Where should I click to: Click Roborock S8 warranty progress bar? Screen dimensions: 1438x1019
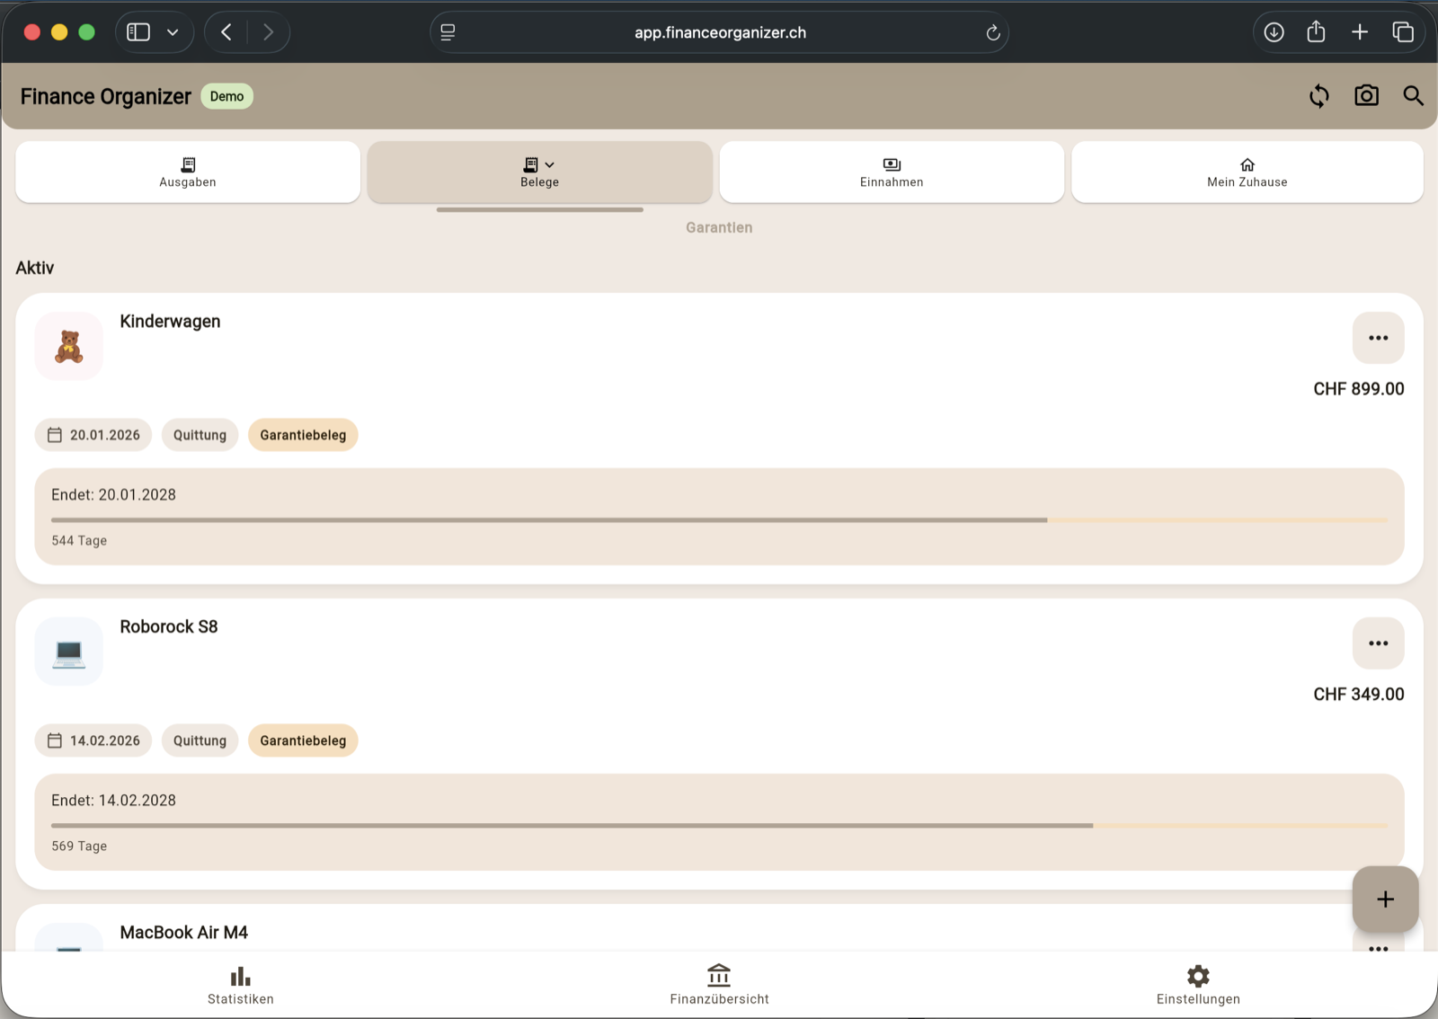(x=719, y=825)
